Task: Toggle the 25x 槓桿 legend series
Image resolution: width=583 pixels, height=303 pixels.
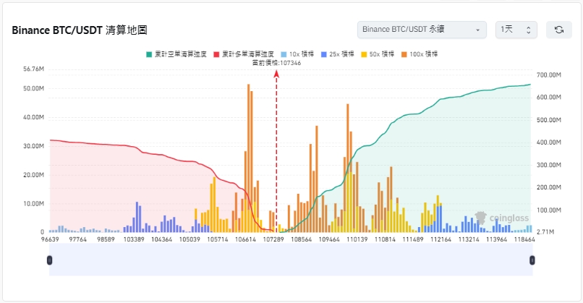Action: 337,54
